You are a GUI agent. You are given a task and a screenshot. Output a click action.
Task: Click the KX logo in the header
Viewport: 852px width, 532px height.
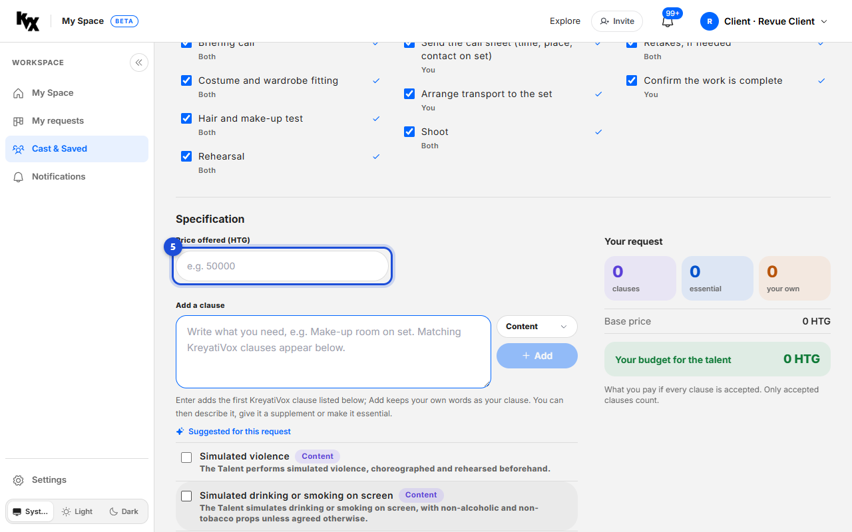[28, 21]
